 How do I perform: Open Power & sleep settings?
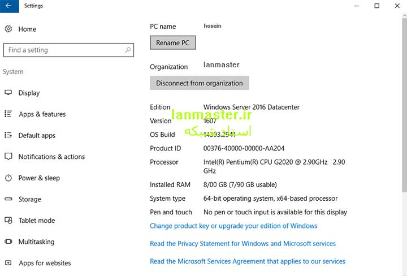39,178
